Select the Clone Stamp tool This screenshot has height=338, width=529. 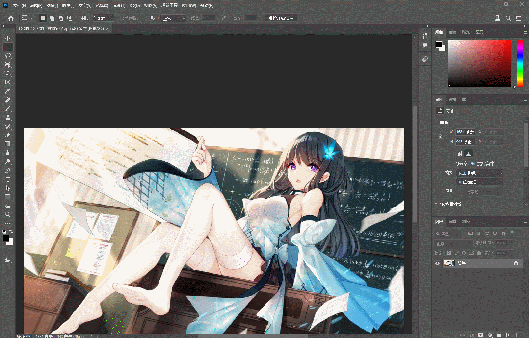[x=8, y=118]
